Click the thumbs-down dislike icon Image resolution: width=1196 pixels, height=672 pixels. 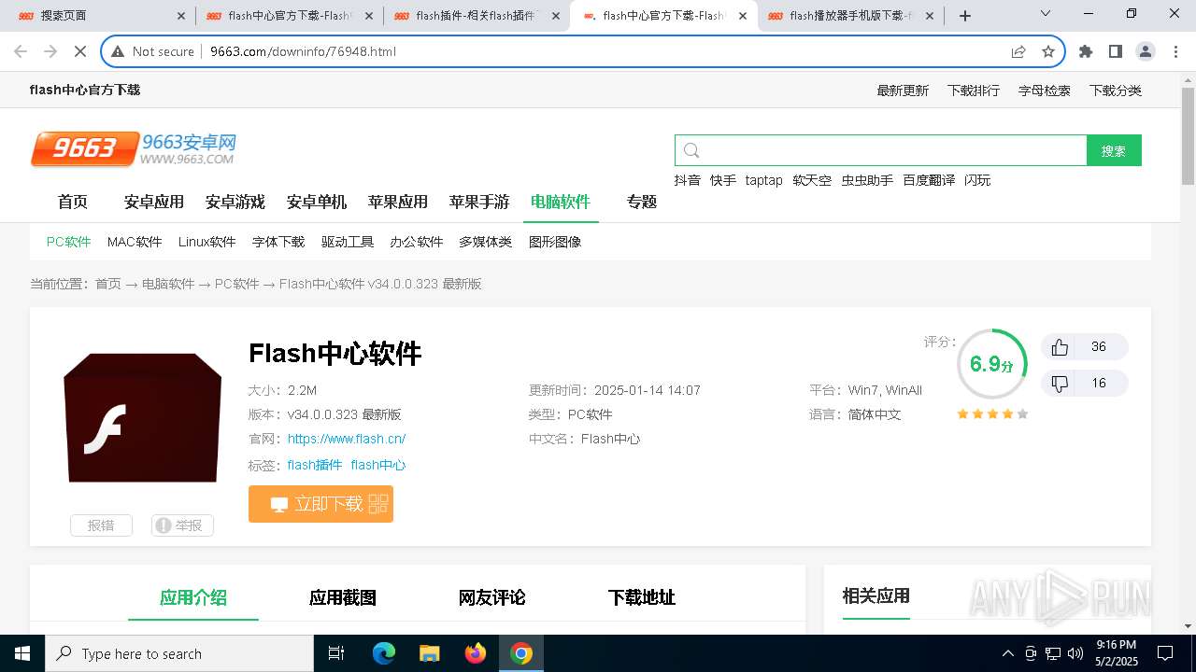[x=1060, y=384]
